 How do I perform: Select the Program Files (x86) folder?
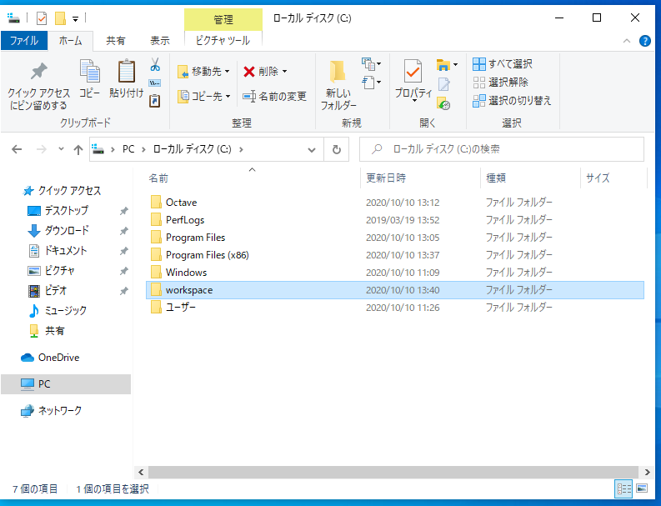click(x=395, y=255)
